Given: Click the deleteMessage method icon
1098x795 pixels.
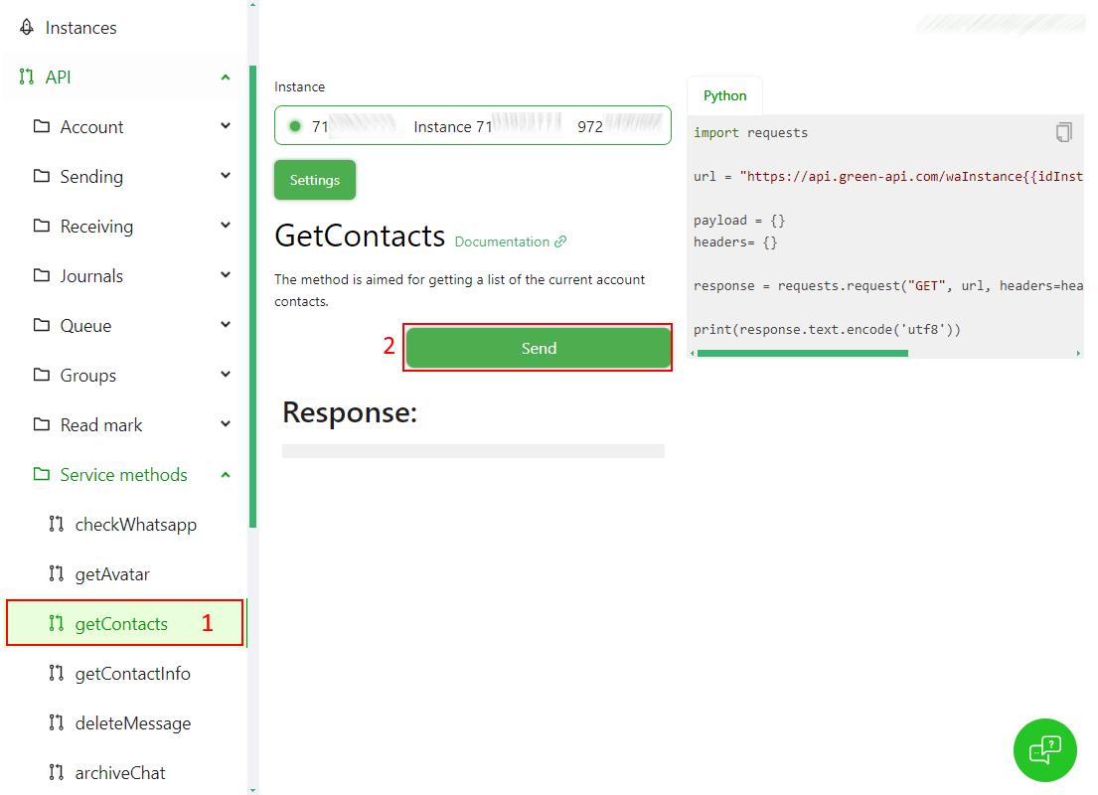Looking at the screenshot, I should (57, 722).
